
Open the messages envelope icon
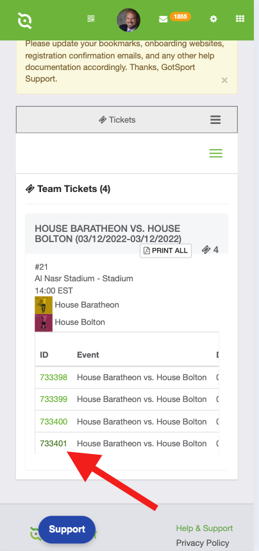pos(163,19)
